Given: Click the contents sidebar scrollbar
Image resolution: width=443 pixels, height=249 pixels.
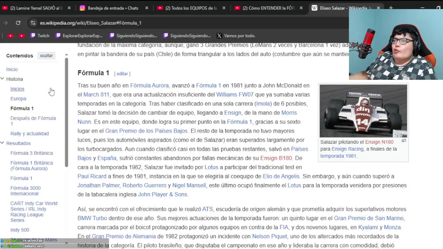Looking at the screenshot, I should 67,112.
